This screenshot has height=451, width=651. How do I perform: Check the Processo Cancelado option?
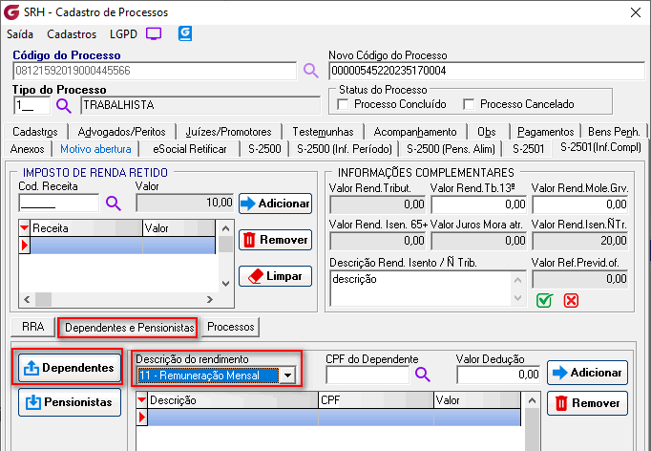(469, 104)
